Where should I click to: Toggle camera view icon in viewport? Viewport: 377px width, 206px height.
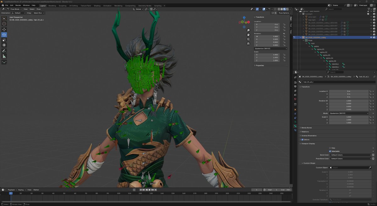[248, 39]
